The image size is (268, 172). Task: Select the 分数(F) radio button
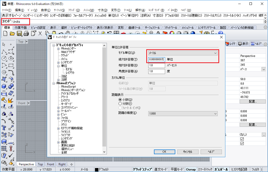(120, 104)
